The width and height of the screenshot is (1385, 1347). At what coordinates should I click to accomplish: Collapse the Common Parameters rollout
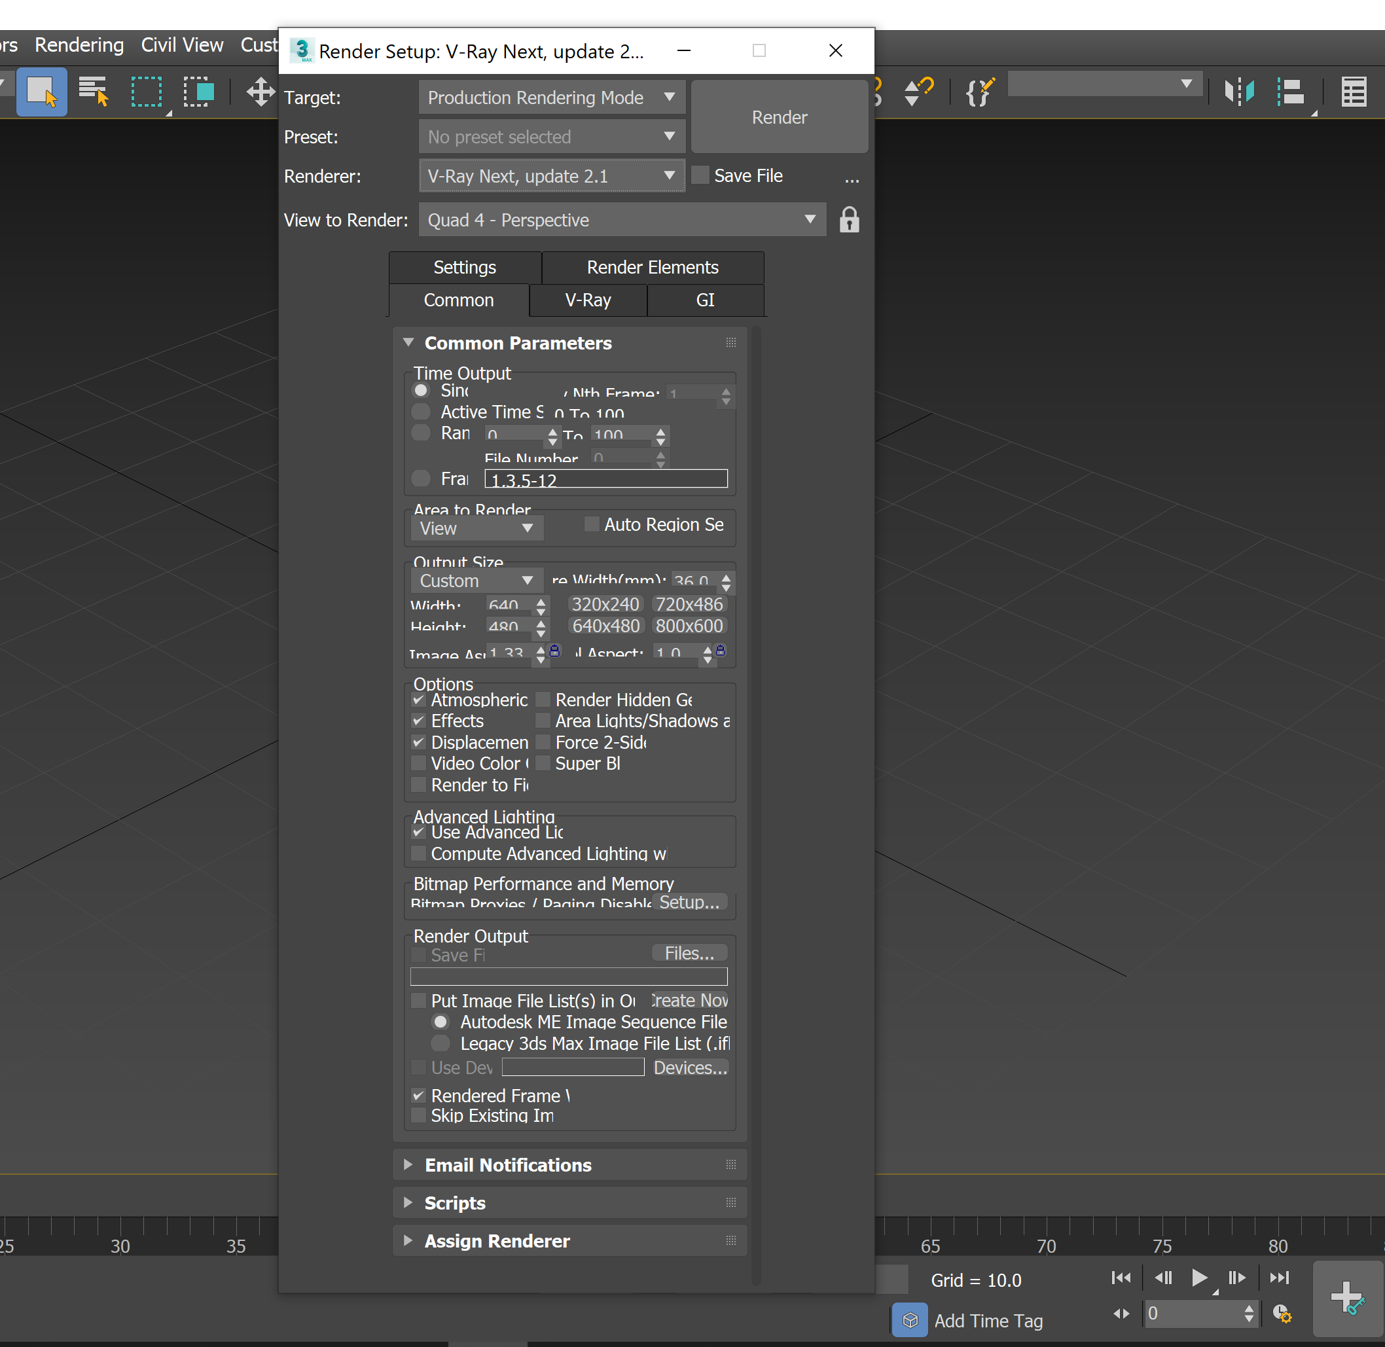(409, 342)
